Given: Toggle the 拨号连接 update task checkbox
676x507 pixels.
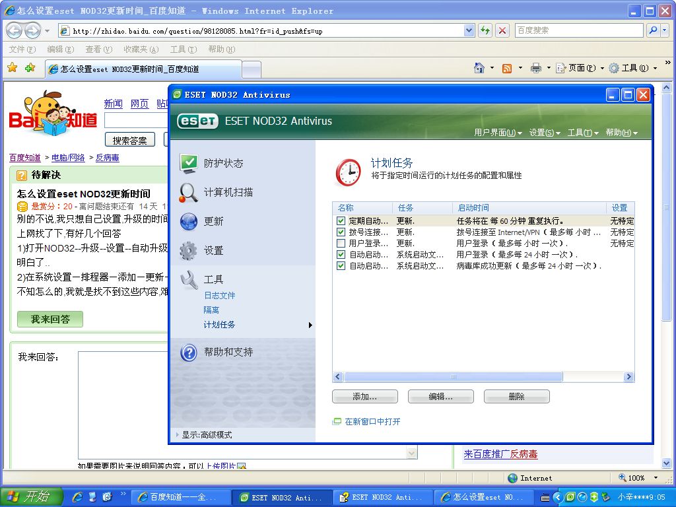Looking at the screenshot, I should coord(341,232).
